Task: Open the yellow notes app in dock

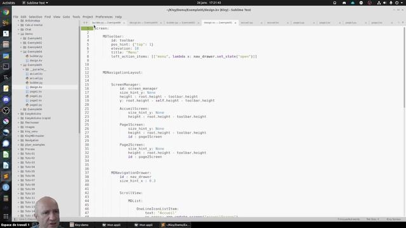Action: pos(6,89)
